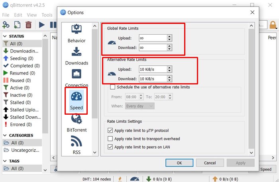
Task: Click the add torrent file toolbar icon
Action: click(x=17, y=25)
